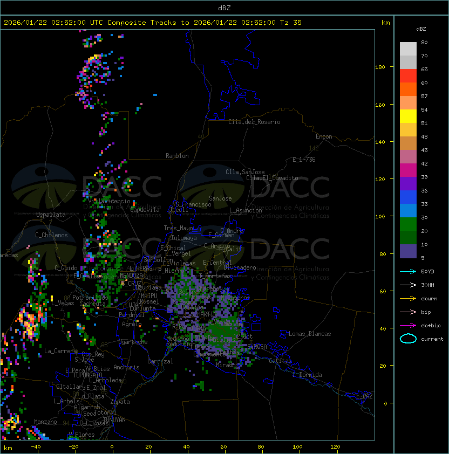Click the 'La_Carrera' map label
Screen dimensions: 449x454
pos(60,351)
